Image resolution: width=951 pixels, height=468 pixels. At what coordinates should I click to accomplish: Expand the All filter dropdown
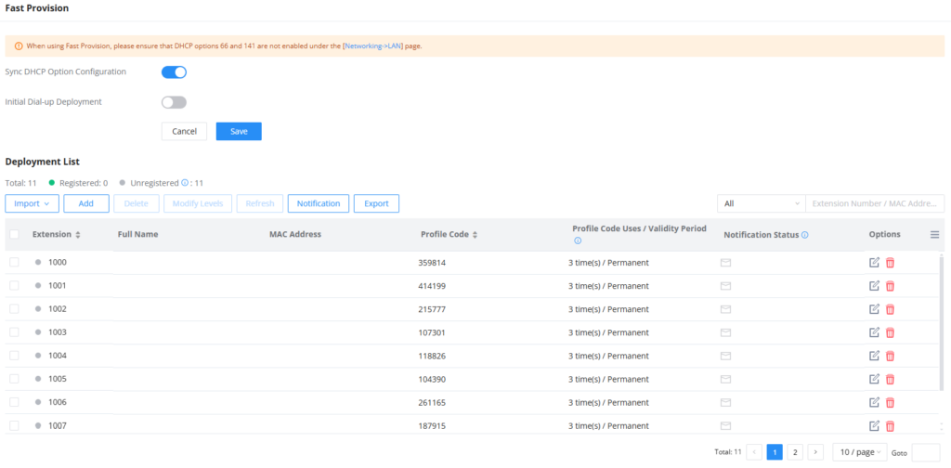762,203
